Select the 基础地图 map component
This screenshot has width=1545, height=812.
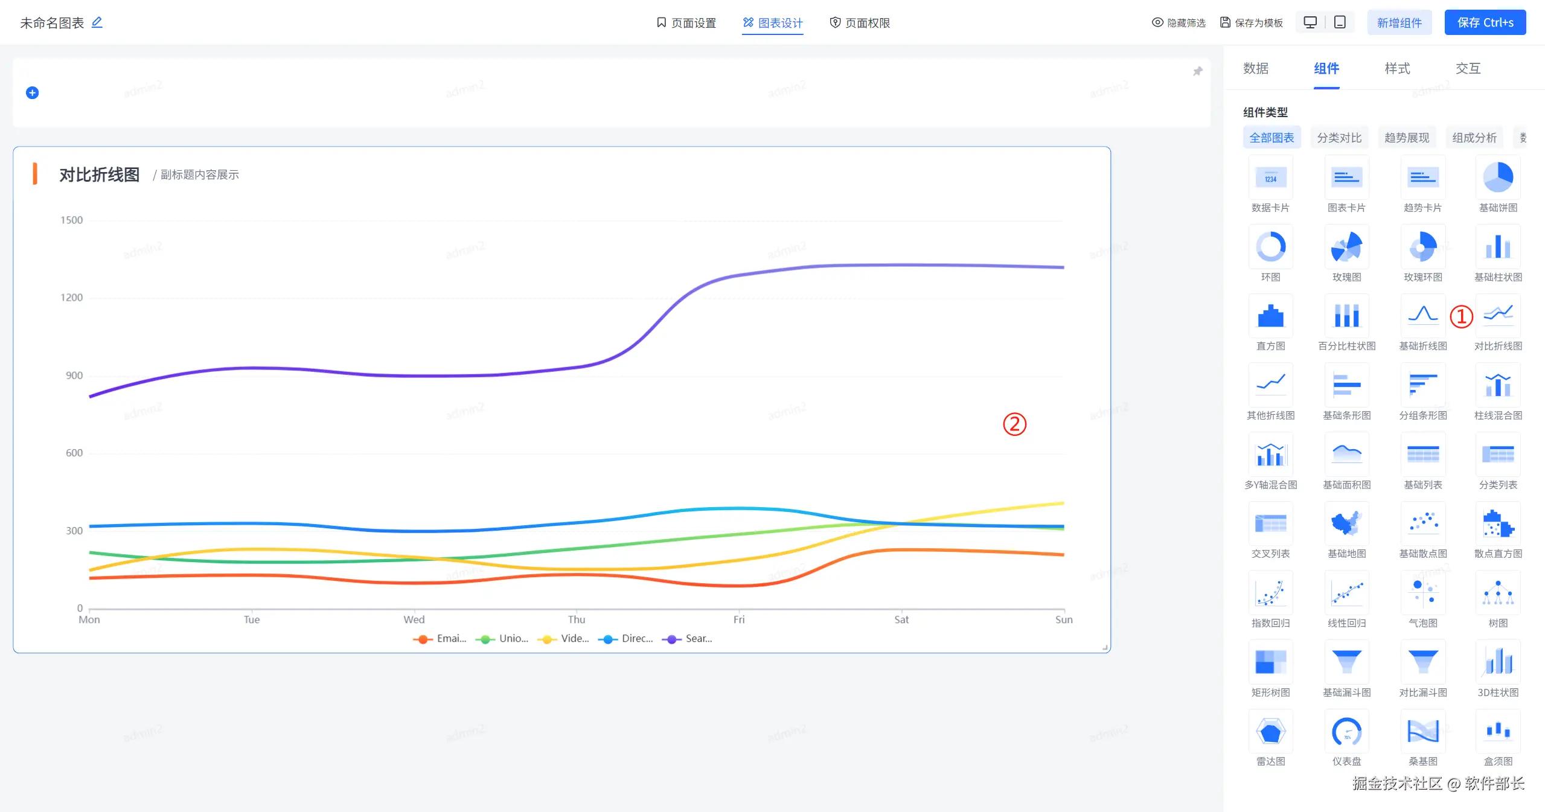tap(1346, 524)
